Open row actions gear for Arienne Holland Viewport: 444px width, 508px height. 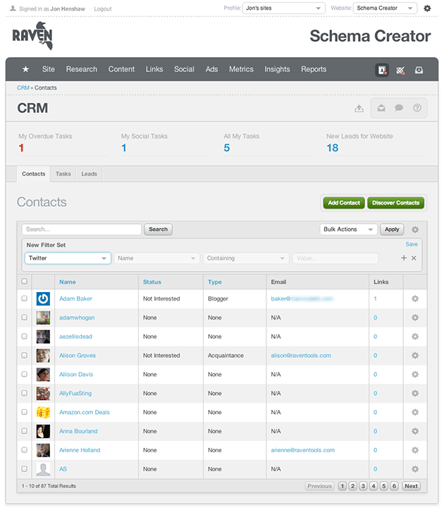click(x=415, y=450)
